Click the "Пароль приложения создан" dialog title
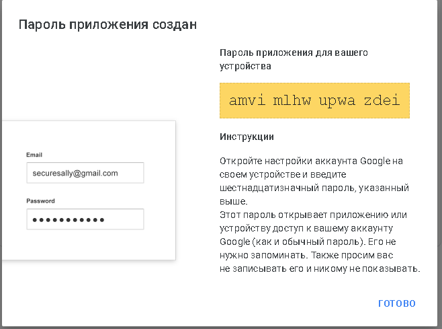This screenshot has height=329, width=442. tap(107, 25)
